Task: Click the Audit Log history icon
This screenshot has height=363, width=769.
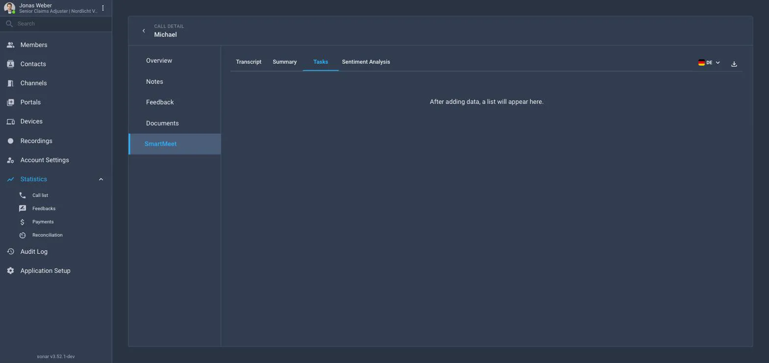Action: 10,252
